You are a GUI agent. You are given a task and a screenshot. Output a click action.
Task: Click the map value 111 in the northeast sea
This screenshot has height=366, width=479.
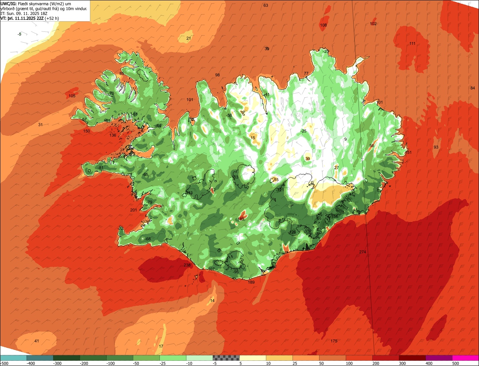[x=412, y=43]
